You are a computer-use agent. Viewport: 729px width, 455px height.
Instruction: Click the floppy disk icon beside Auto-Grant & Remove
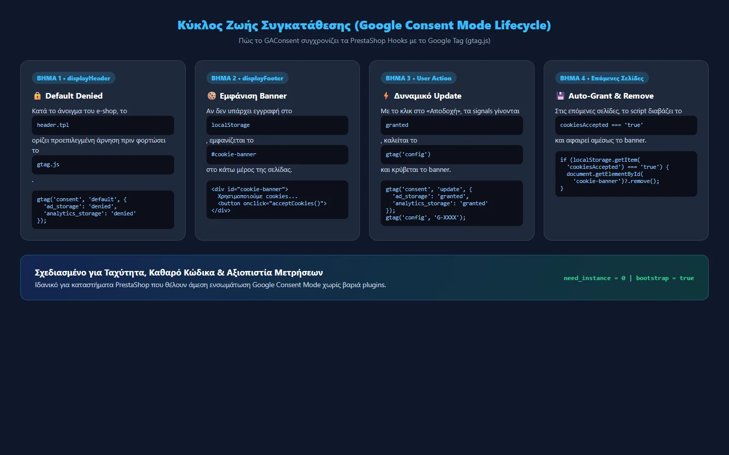pos(560,96)
